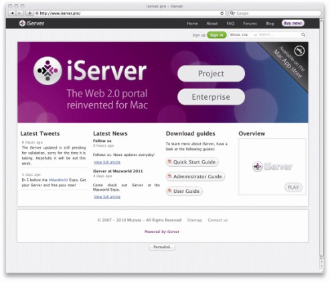Play the iServer overview video
The width and height of the screenshot is (330, 282).
click(293, 187)
